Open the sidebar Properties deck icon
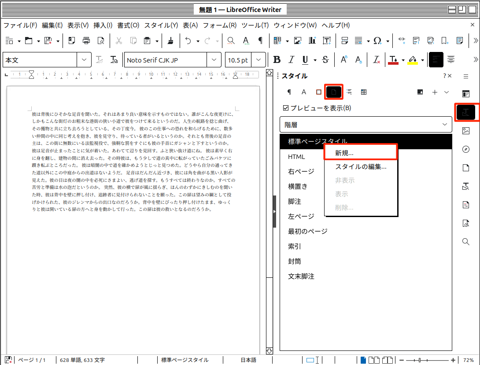Viewport: 480px width, 365px height. click(466, 94)
